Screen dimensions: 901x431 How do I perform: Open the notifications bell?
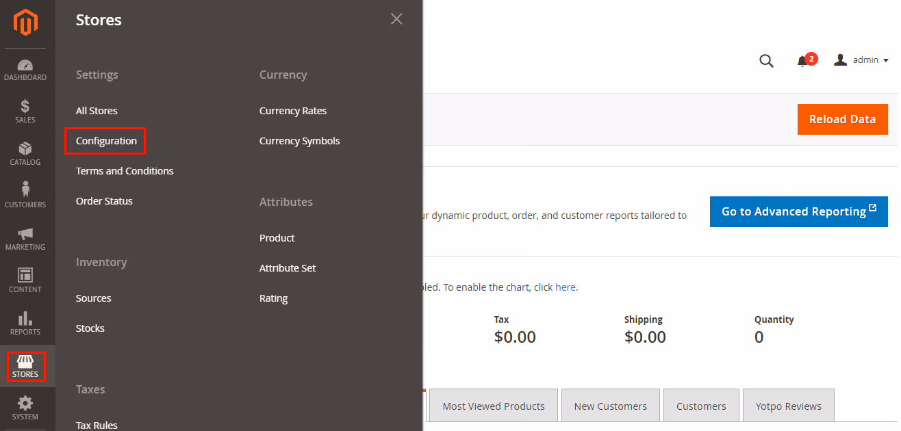click(x=802, y=62)
